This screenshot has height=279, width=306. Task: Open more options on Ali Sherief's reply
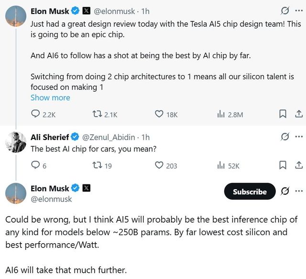click(299, 137)
